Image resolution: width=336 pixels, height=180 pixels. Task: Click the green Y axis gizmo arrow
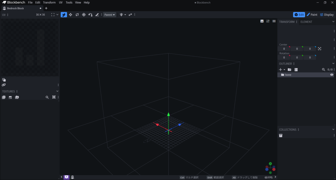pyautogui.click(x=168, y=114)
